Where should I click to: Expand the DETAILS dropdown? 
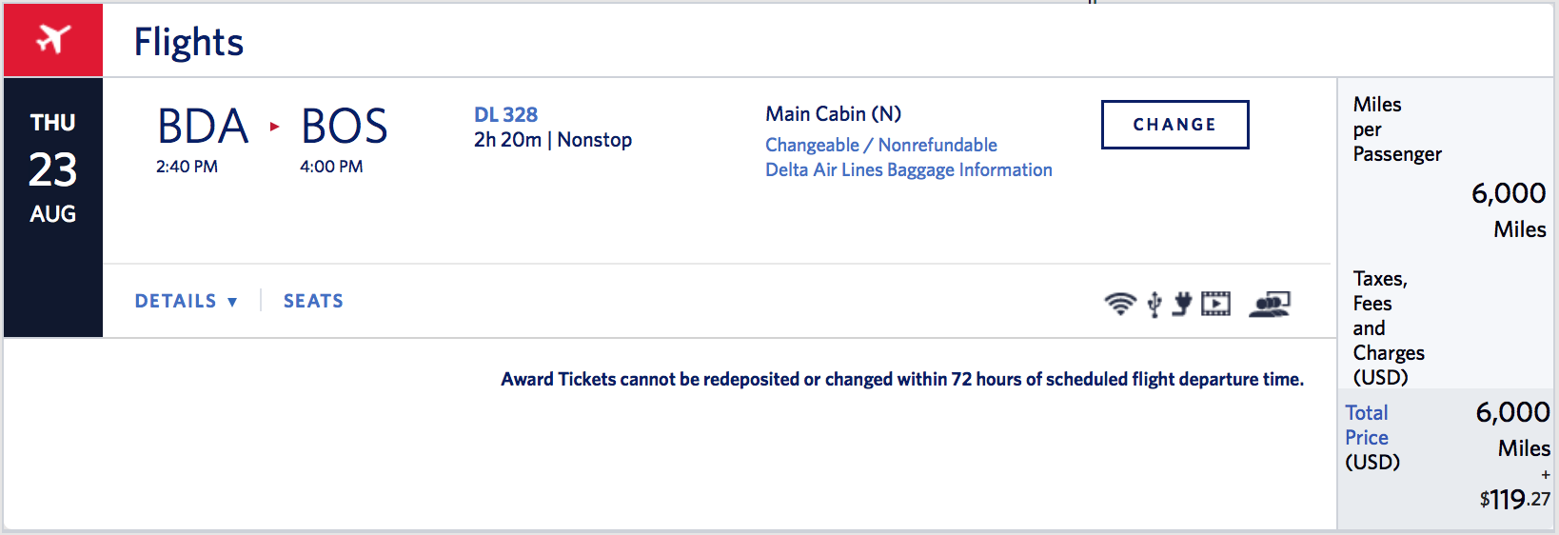tap(186, 301)
